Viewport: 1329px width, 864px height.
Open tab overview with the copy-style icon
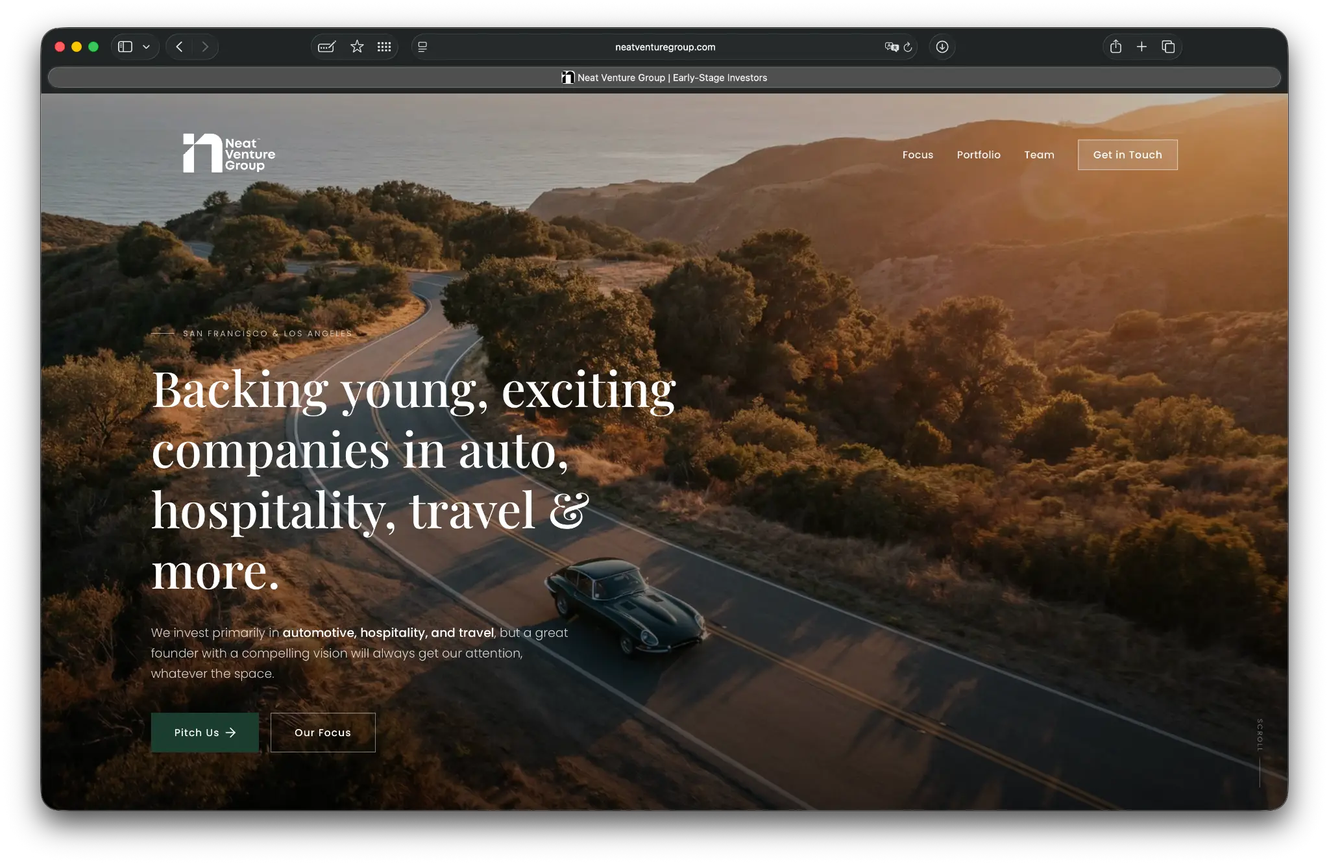pyautogui.click(x=1168, y=46)
